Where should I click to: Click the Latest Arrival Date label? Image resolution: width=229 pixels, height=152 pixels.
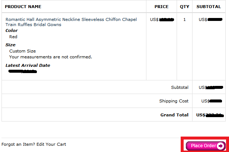pos(28,65)
